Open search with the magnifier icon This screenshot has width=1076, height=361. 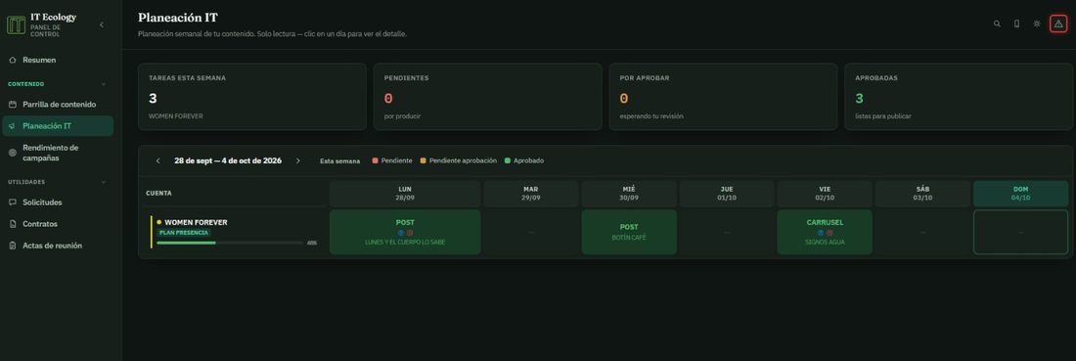(997, 23)
